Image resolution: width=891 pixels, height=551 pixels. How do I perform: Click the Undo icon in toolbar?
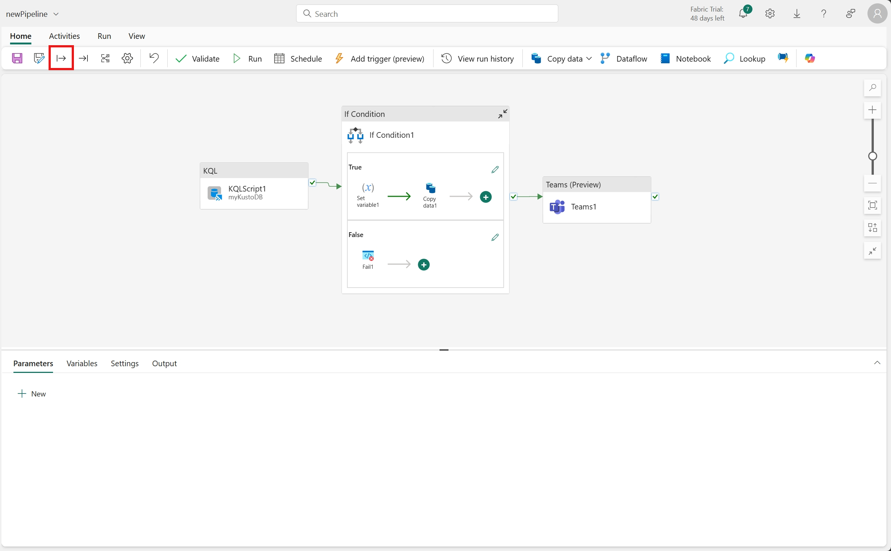click(x=154, y=58)
